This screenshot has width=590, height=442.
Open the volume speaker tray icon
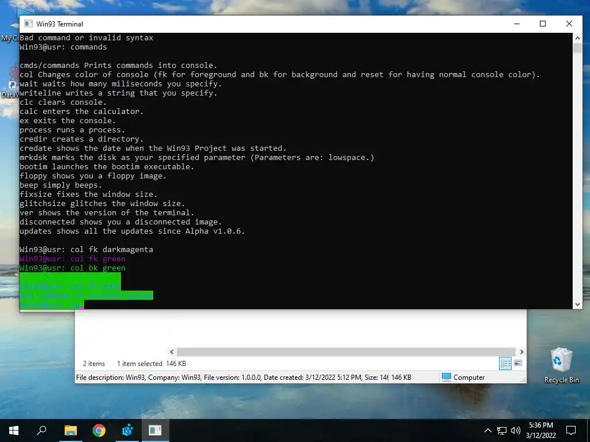click(x=516, y=430)
